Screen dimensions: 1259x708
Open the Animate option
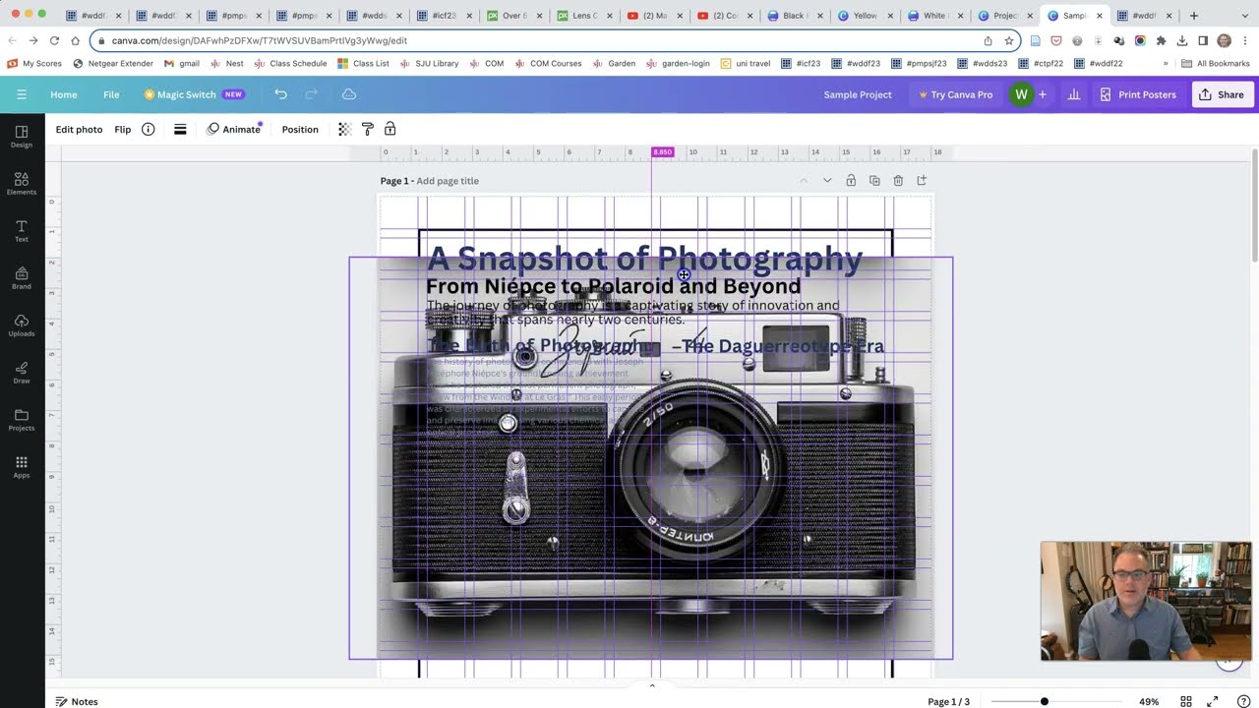pos(234,129)
